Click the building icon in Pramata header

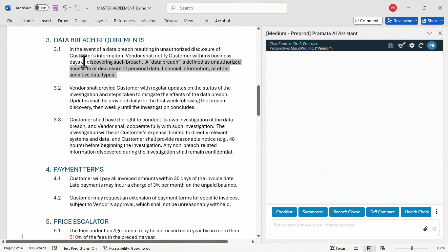coord(390,46)
